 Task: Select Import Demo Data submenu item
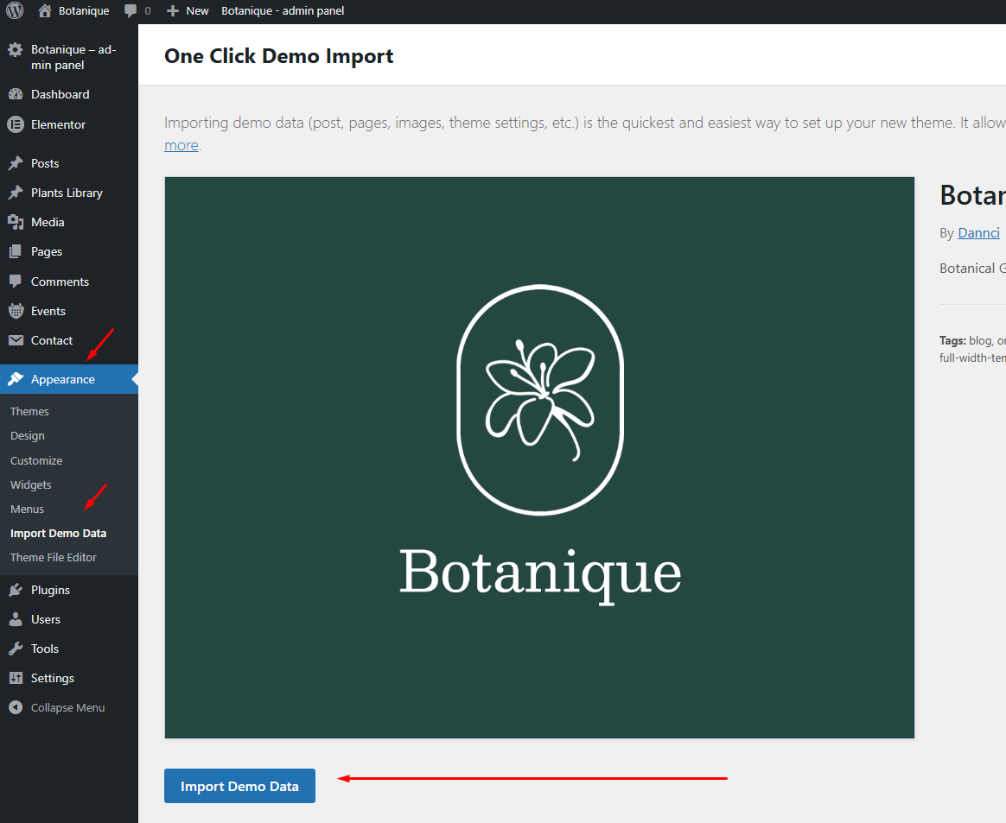click(59, 534)
